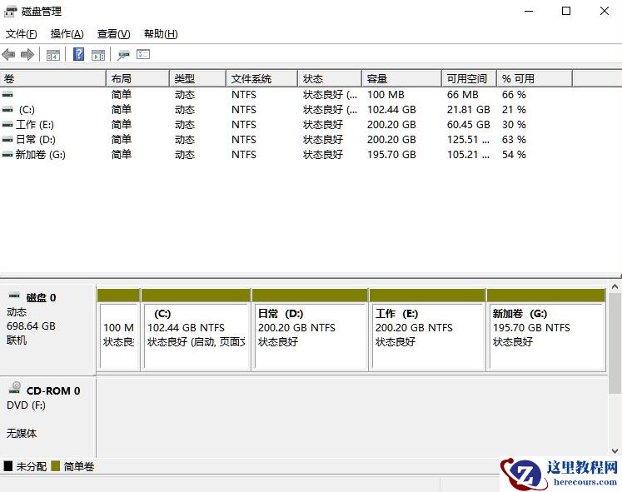
Task: Click the refresh/connect disk toolbar icon
Action: point(123,55)
